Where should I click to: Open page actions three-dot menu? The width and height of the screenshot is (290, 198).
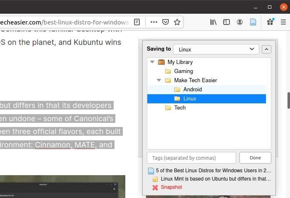click(154, 22)
